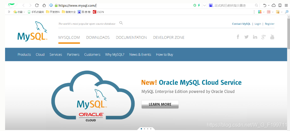Expand the dropdown beside the Aa extension
The width and height of the screenshot is (290, 131).
[x=273, y=12]
